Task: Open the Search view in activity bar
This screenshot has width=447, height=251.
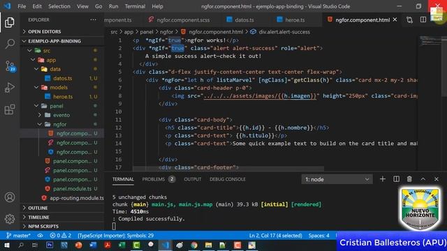Action: coord(10,44)
